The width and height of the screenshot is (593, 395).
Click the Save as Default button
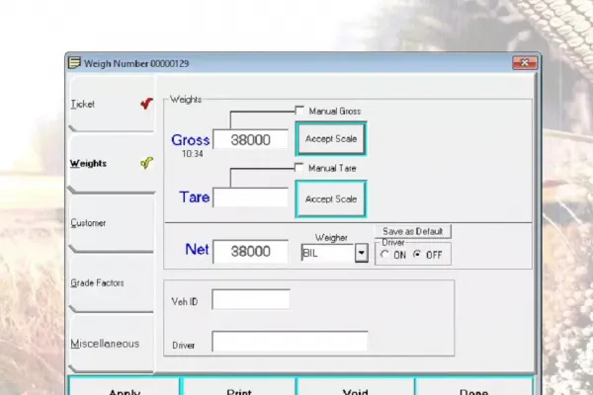point(412,231)
